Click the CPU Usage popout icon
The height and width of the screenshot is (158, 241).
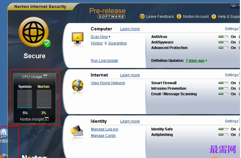45,77
